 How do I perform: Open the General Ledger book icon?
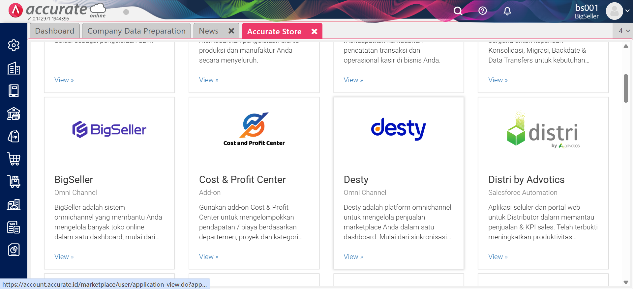point(14,91)
